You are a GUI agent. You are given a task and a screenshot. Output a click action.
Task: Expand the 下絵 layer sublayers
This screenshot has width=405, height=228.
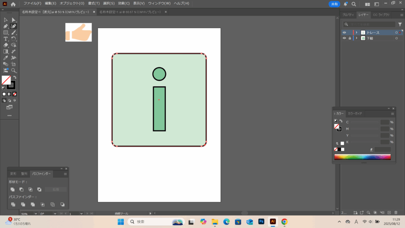(357, 38)
